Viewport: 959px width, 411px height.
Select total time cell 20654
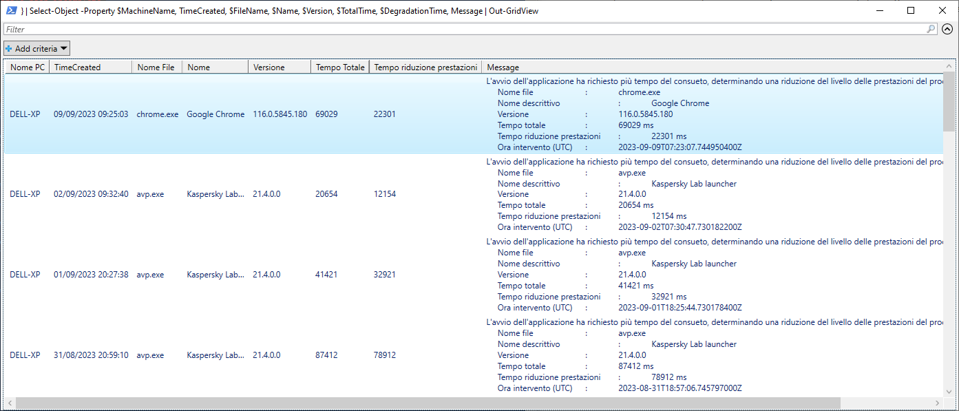(x=326, y=194)
